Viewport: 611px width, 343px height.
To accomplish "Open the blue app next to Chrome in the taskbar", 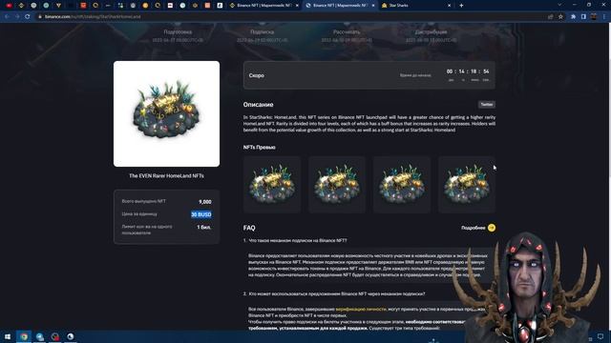I will pos(40,336).
